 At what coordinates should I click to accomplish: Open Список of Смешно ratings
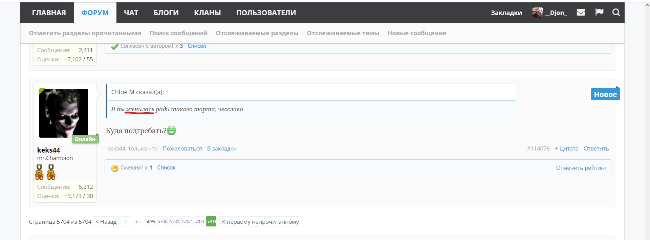(x=166, y=167)
